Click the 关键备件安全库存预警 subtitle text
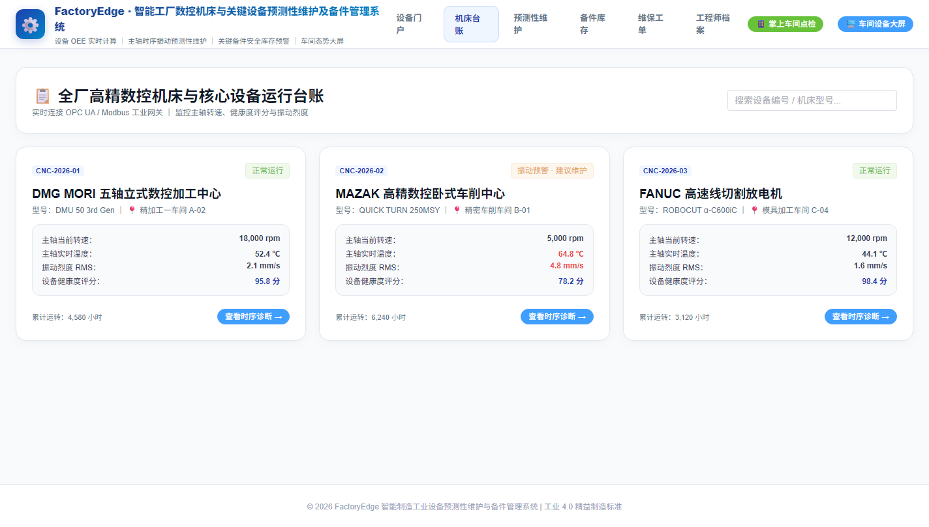 tap(253, 41)
